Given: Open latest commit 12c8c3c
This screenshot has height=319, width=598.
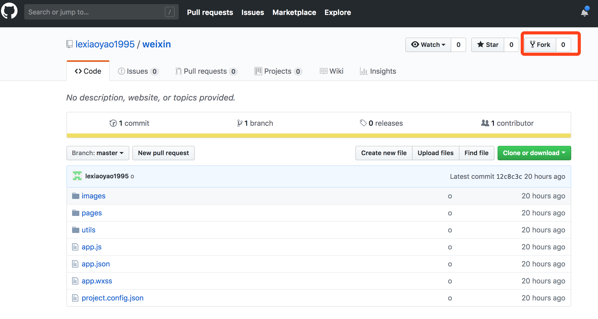Looking at the screenshot, I should [509, 177].
